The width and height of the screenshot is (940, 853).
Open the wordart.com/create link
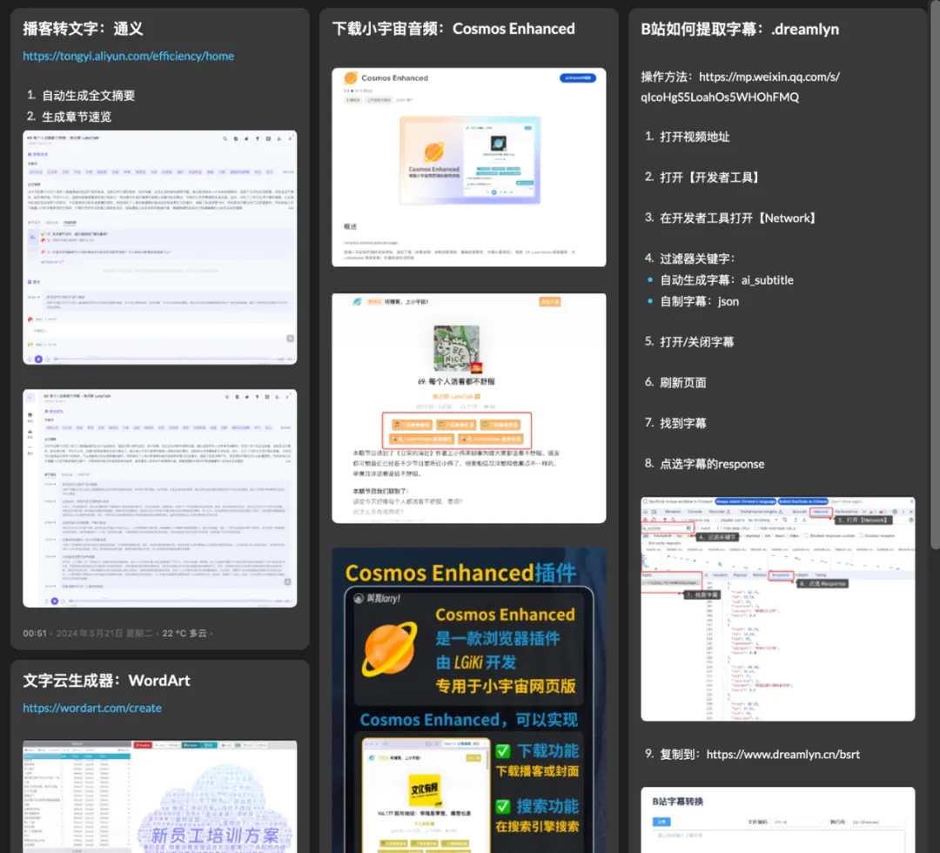point(92,708)
